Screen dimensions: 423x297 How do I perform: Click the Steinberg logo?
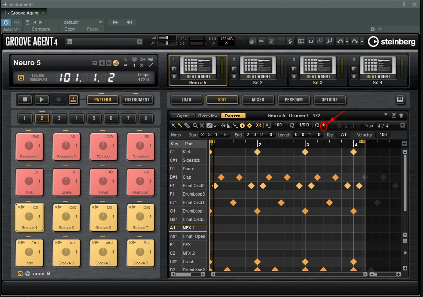pyautogui.click(x=392, y=41)
